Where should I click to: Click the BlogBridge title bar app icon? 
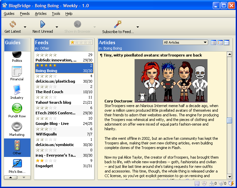pos(5,6)
